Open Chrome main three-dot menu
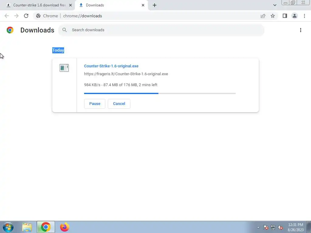Viewport: 311px width, 233px height. [x=304, y=16]
